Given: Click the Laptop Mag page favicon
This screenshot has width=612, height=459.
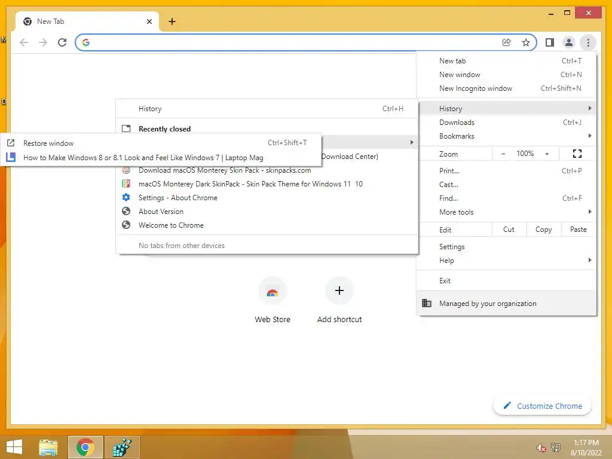Looking at the screenshot, I should coord(11,157).
